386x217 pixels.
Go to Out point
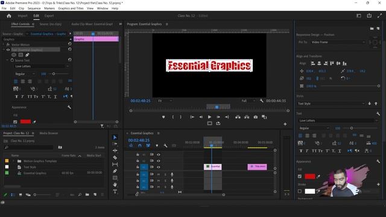click(227, 117)
